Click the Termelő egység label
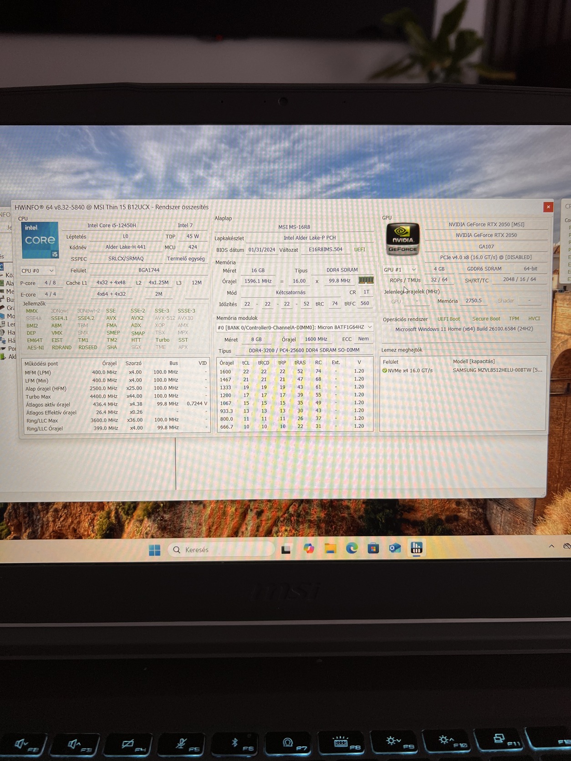The width and height of the screenshot is (571, 761). (x=186, y=259)
